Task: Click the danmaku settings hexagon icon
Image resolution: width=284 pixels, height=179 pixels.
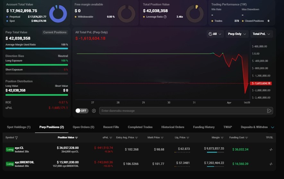Action: pos(94,111)
